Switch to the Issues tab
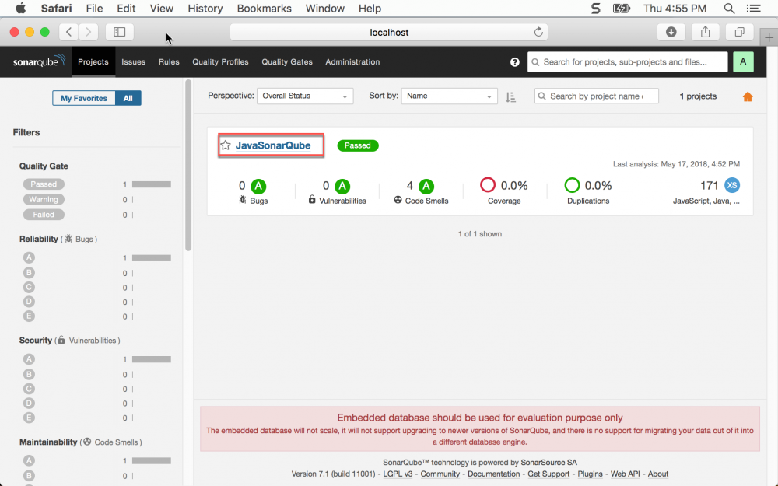Image resolution: width=778 pixels, height=486 pixels. click(133, 61)
